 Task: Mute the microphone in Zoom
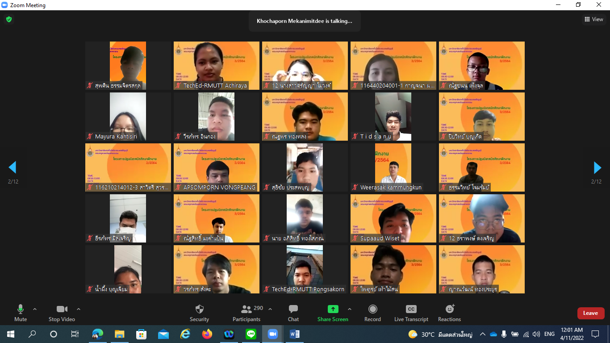coord(21,313)
